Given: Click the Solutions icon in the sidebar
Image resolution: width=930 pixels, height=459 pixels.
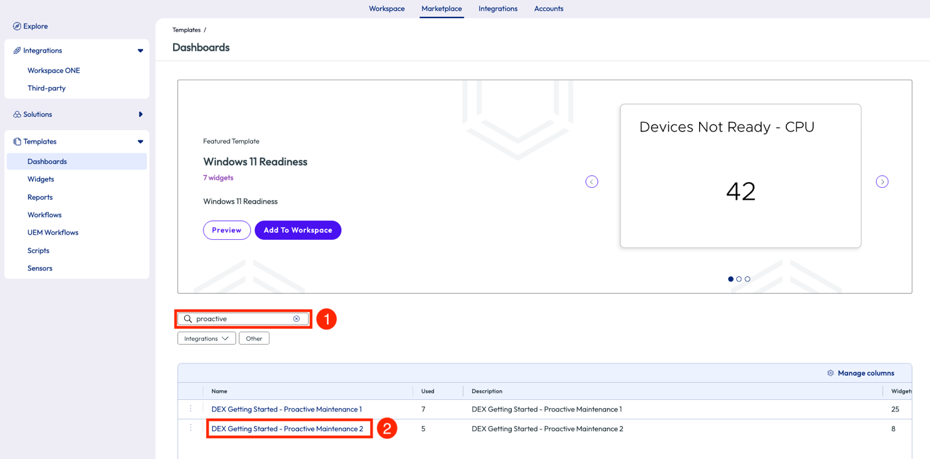Looking at the screenshot, I should pyautogui.click(x=16, y=114).
